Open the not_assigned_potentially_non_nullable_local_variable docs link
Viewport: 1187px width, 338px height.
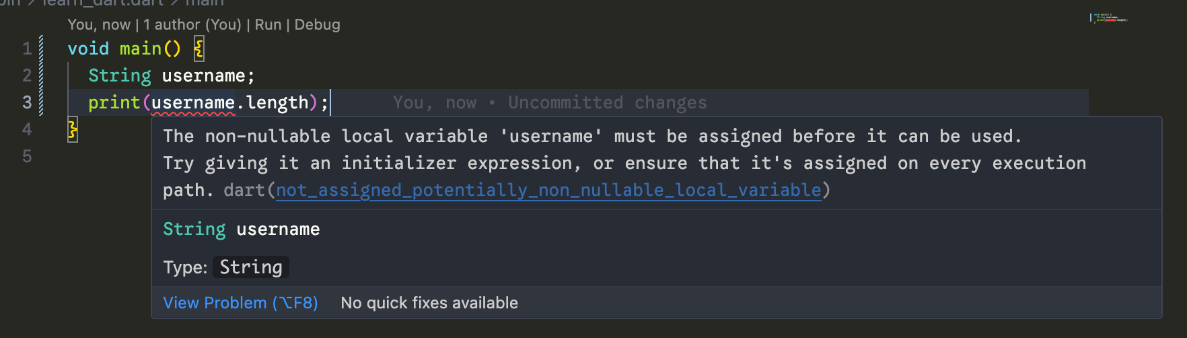pyautogui.click(x=548, y=191)
